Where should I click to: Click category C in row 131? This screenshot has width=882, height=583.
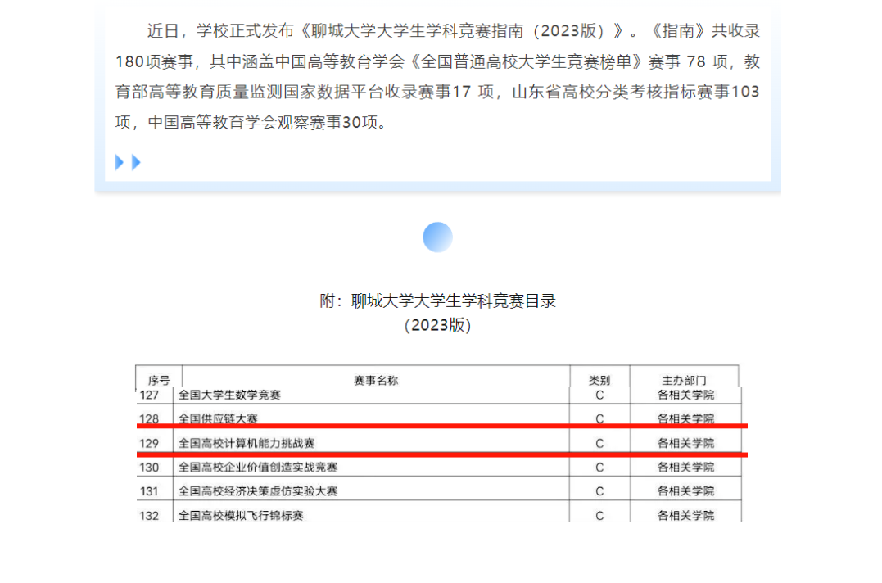(x=599, y=492)
